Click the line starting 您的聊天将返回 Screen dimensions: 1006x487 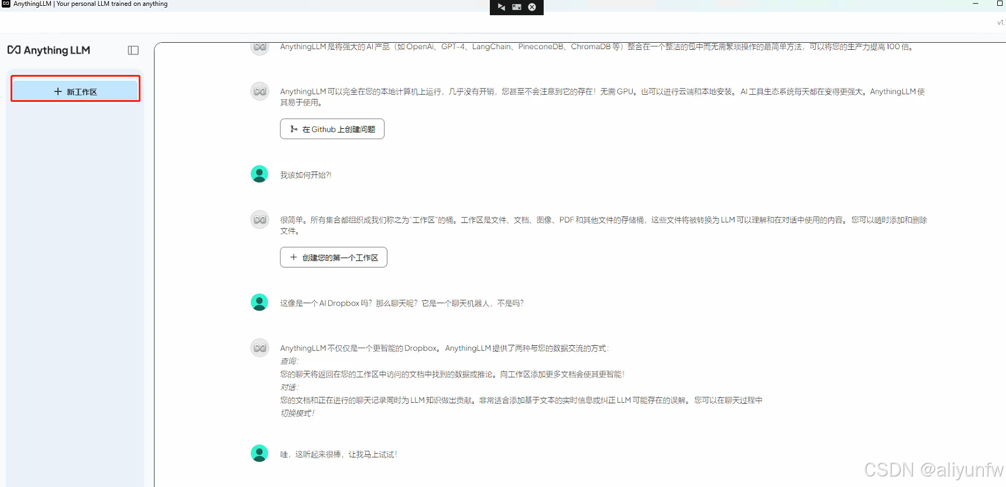452,374
